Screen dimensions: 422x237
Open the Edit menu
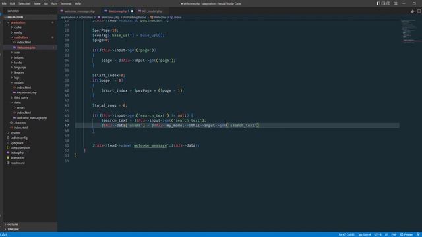(13, 3)
